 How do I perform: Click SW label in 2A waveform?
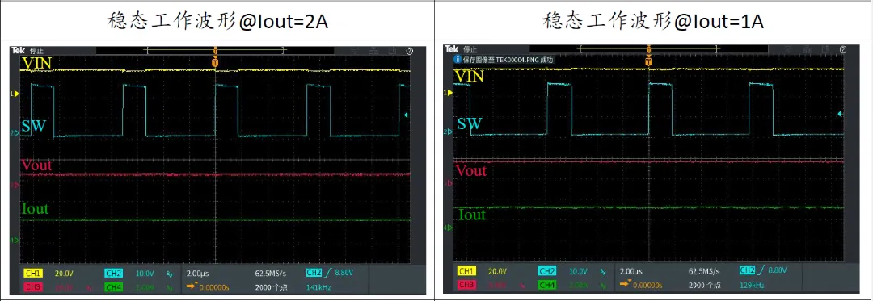33,127
